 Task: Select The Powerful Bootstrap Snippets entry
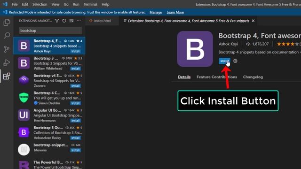coord(49,164)
